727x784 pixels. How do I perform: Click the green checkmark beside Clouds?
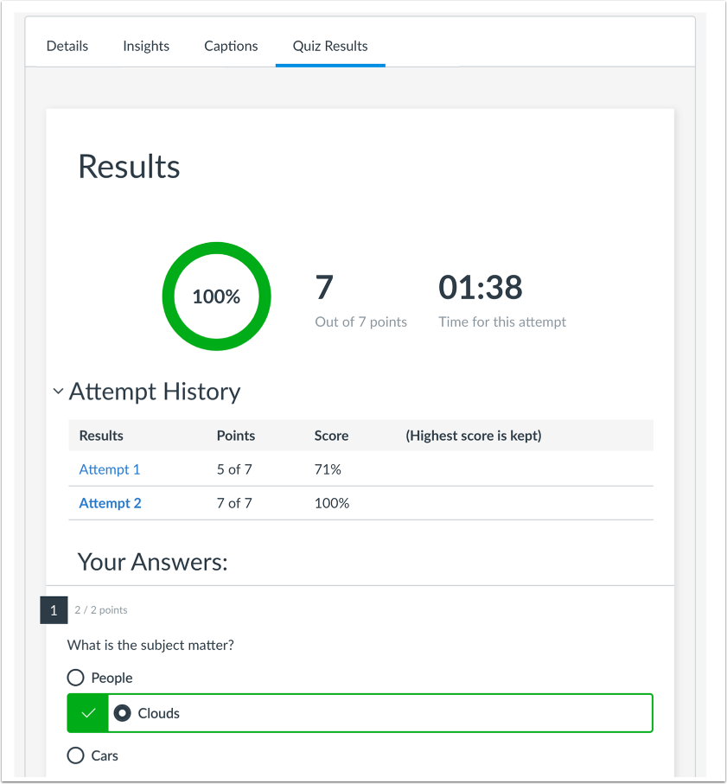(x=86, y=713)
